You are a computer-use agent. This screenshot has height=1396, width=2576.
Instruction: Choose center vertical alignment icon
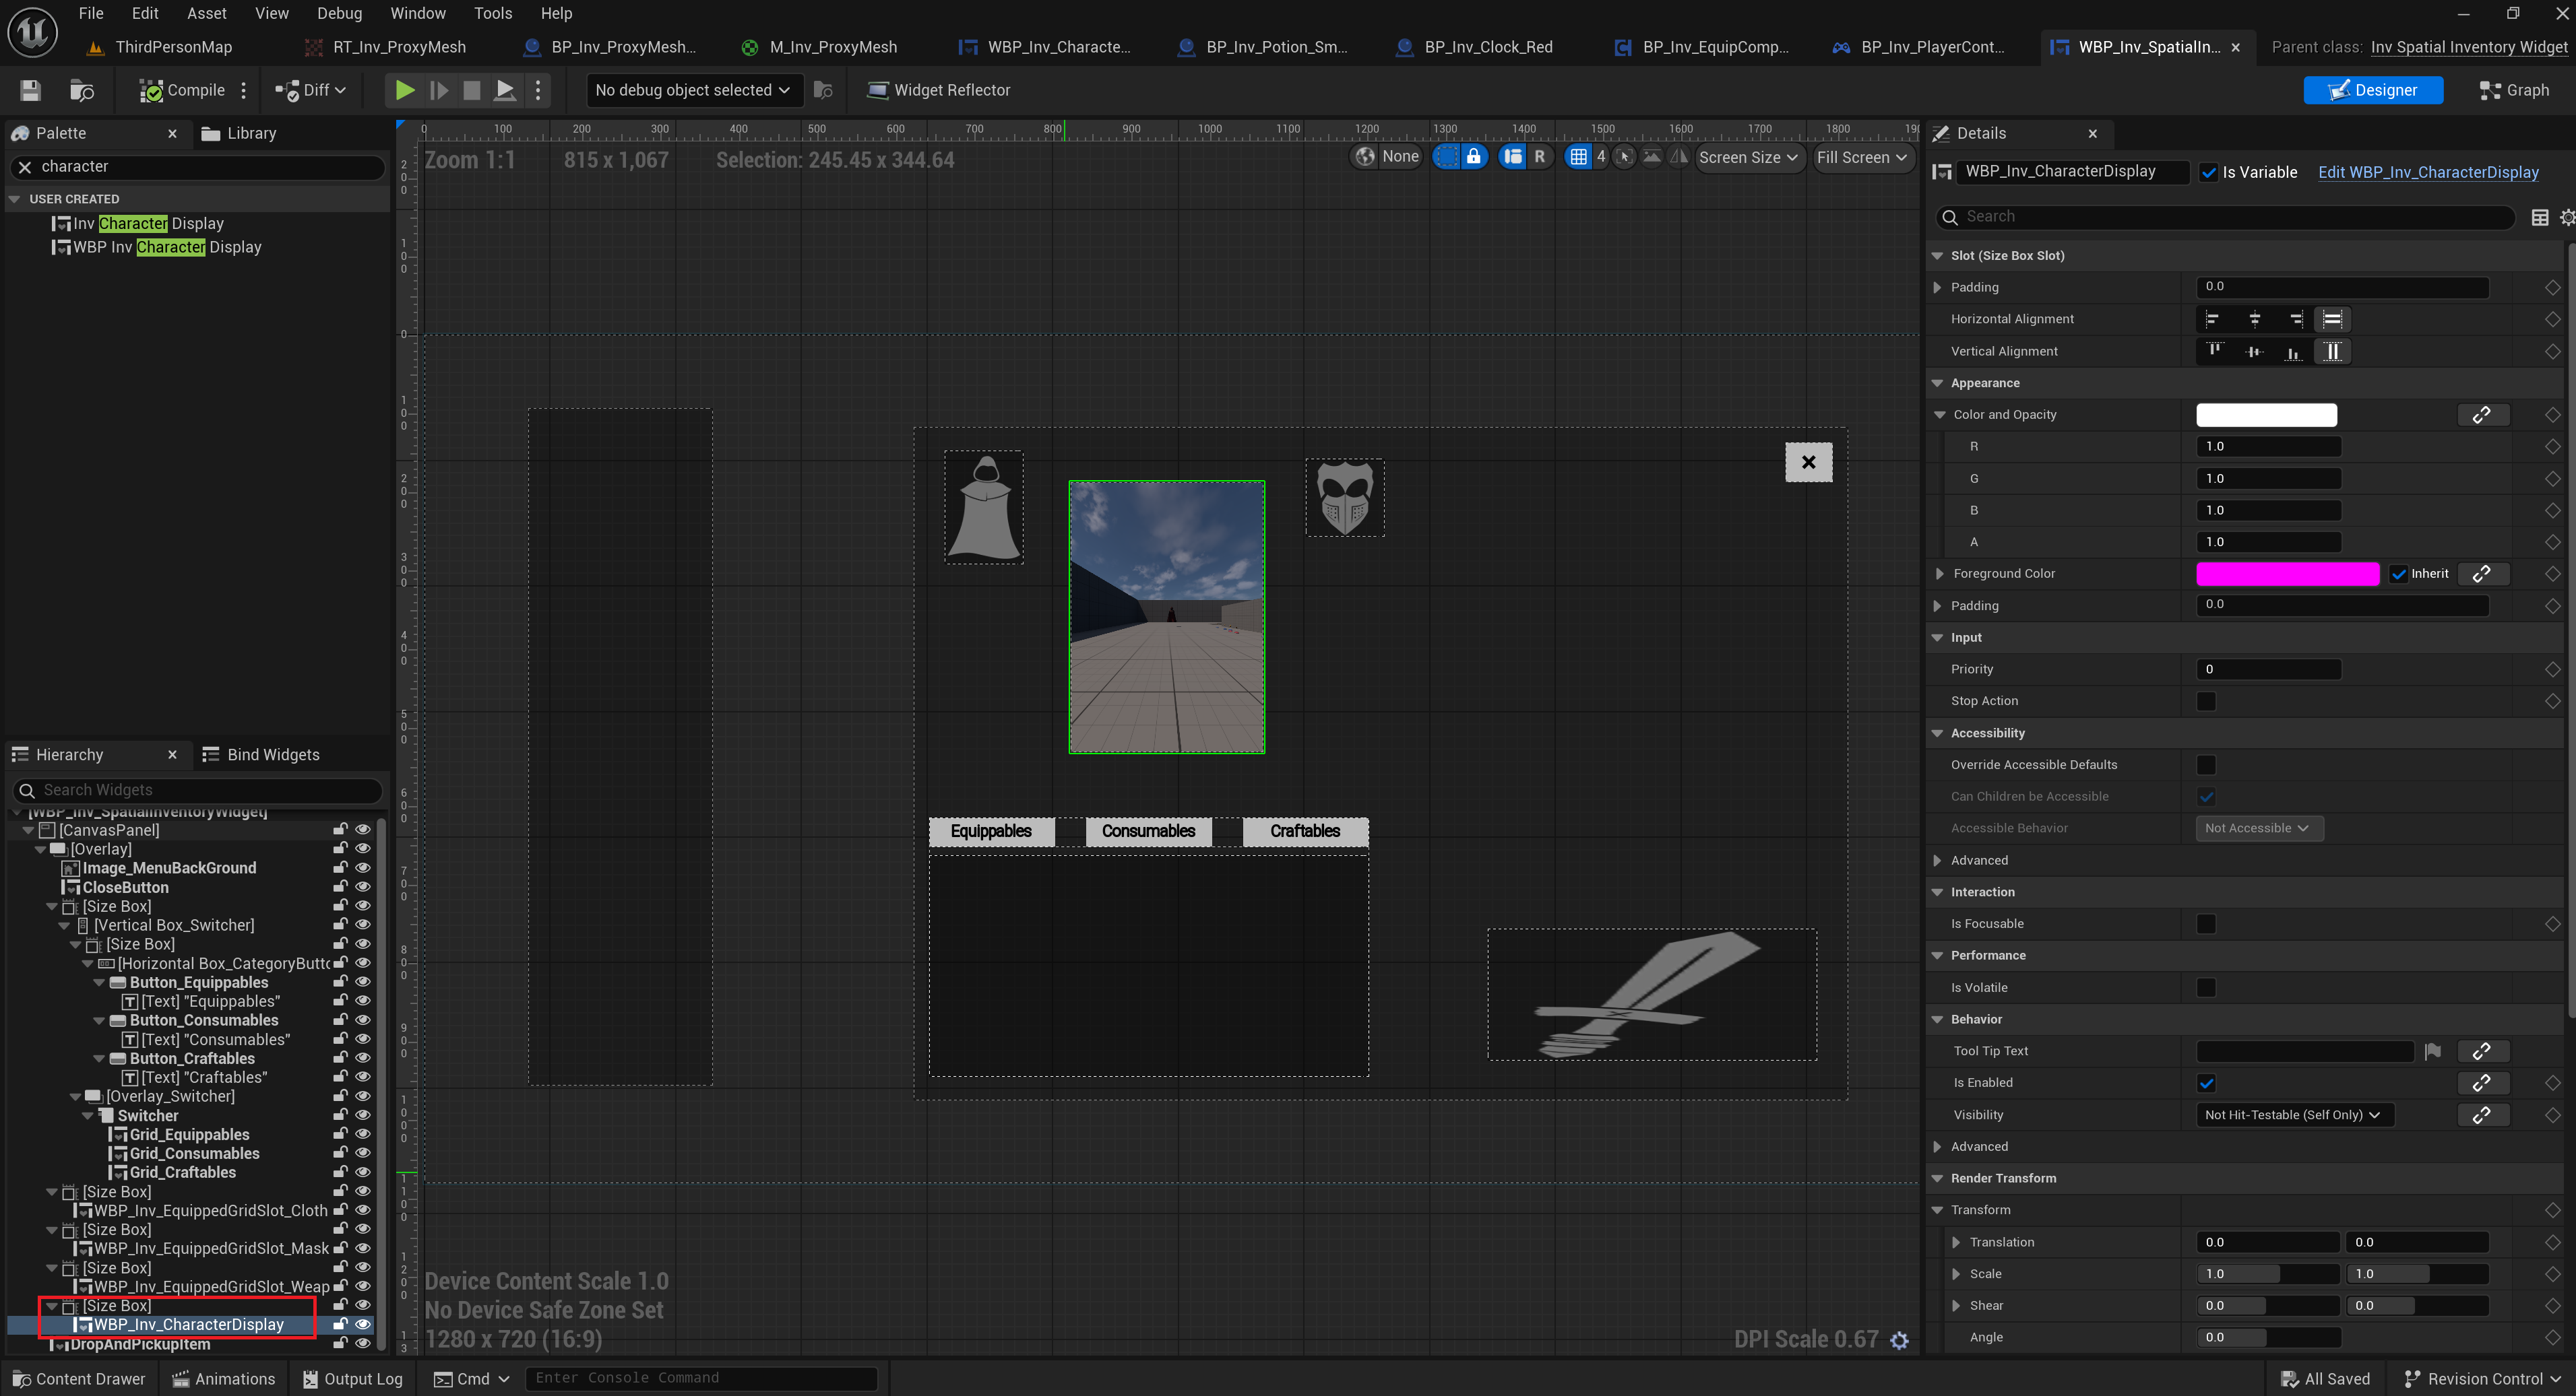tap(2254, 352)
